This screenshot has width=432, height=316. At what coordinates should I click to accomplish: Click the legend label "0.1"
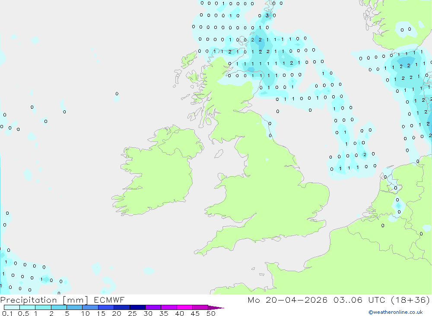click(x=7, y=313)
